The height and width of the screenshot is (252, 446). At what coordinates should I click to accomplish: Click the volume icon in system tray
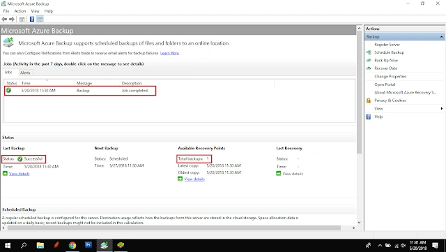(403, 246)
